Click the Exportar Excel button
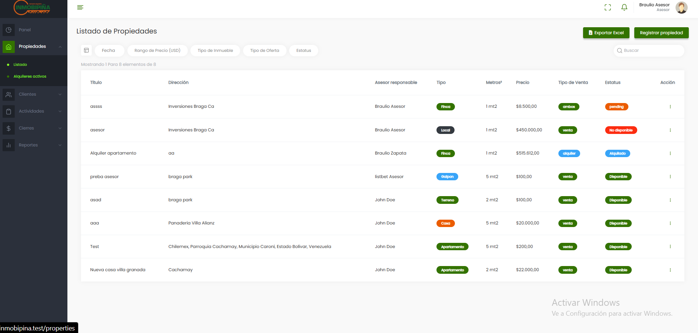Viewport: 698px width, 333px height. (x=606, y=33)
